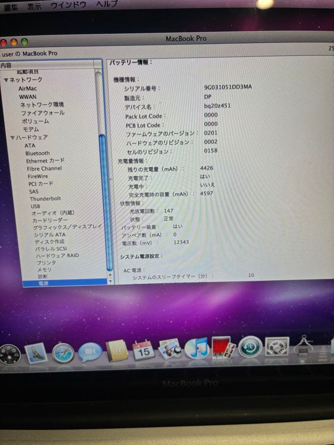
Task: Open the ウインドウ menu
Action: (68, 5)
